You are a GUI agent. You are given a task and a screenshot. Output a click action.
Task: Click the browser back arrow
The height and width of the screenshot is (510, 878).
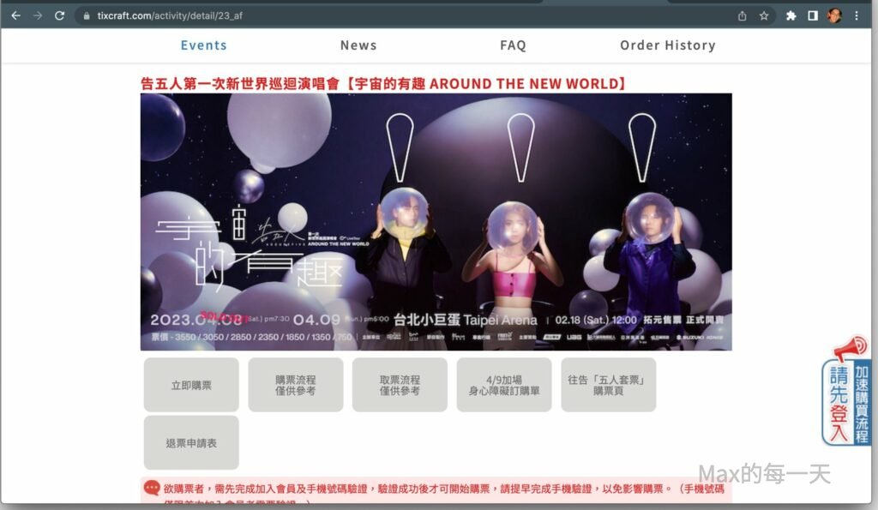click(x=15, y=15)
